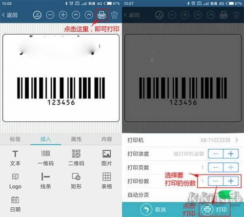This screenshot has width=244, height=217.
Task: Insert a 线条 line element
Action: (45, 181)
